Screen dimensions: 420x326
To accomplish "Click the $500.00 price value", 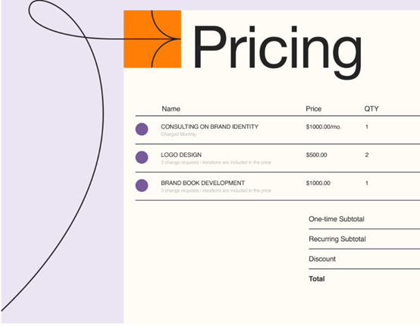I will point(316,155).
